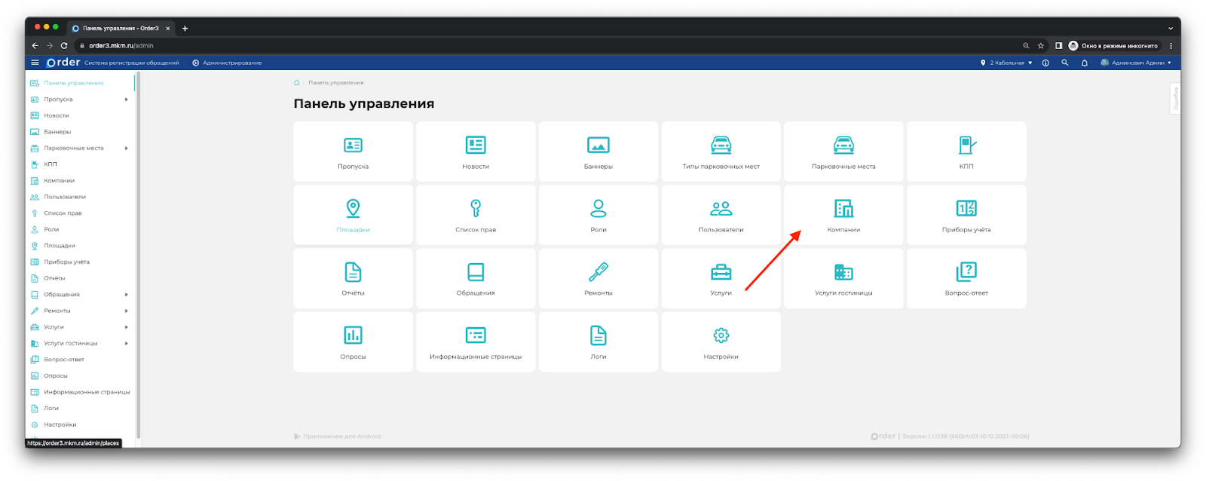Select the Ремонты wrench tile

(598, 278)
